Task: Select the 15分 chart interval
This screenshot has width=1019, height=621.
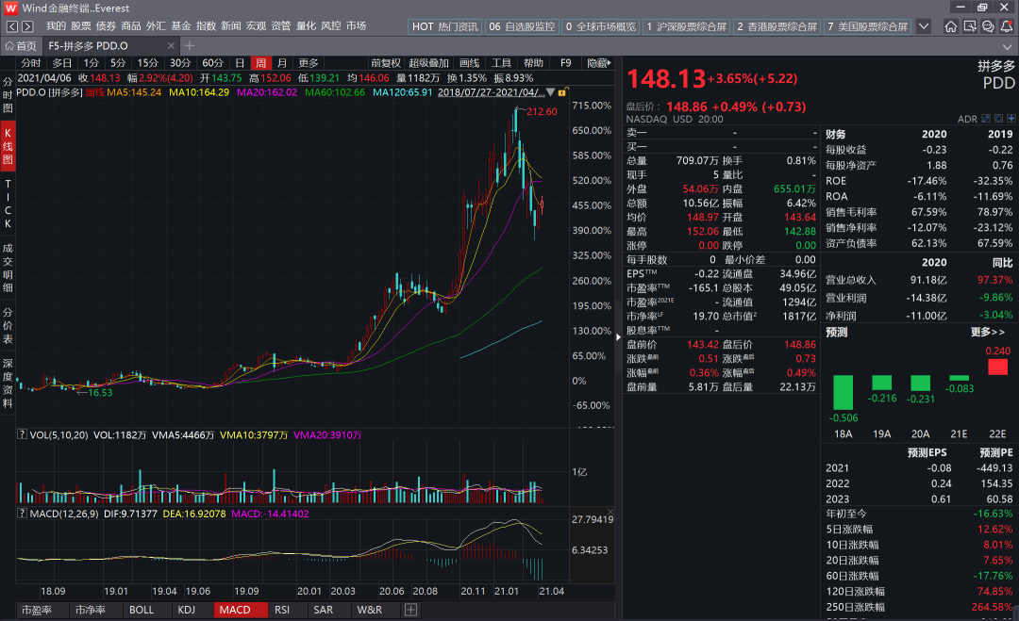Action: 147,63
